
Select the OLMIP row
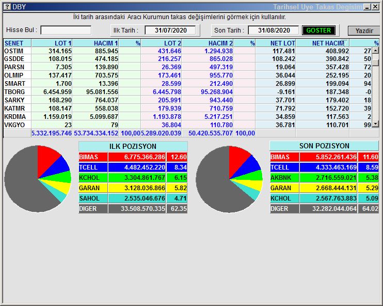[x=188, y=75]
